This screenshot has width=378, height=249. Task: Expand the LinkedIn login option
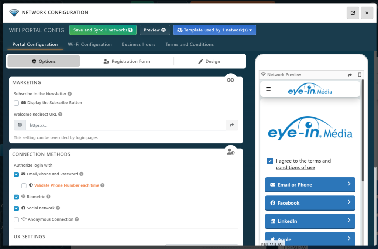pos(310,221)
